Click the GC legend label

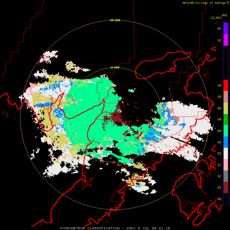pos(219,176)
